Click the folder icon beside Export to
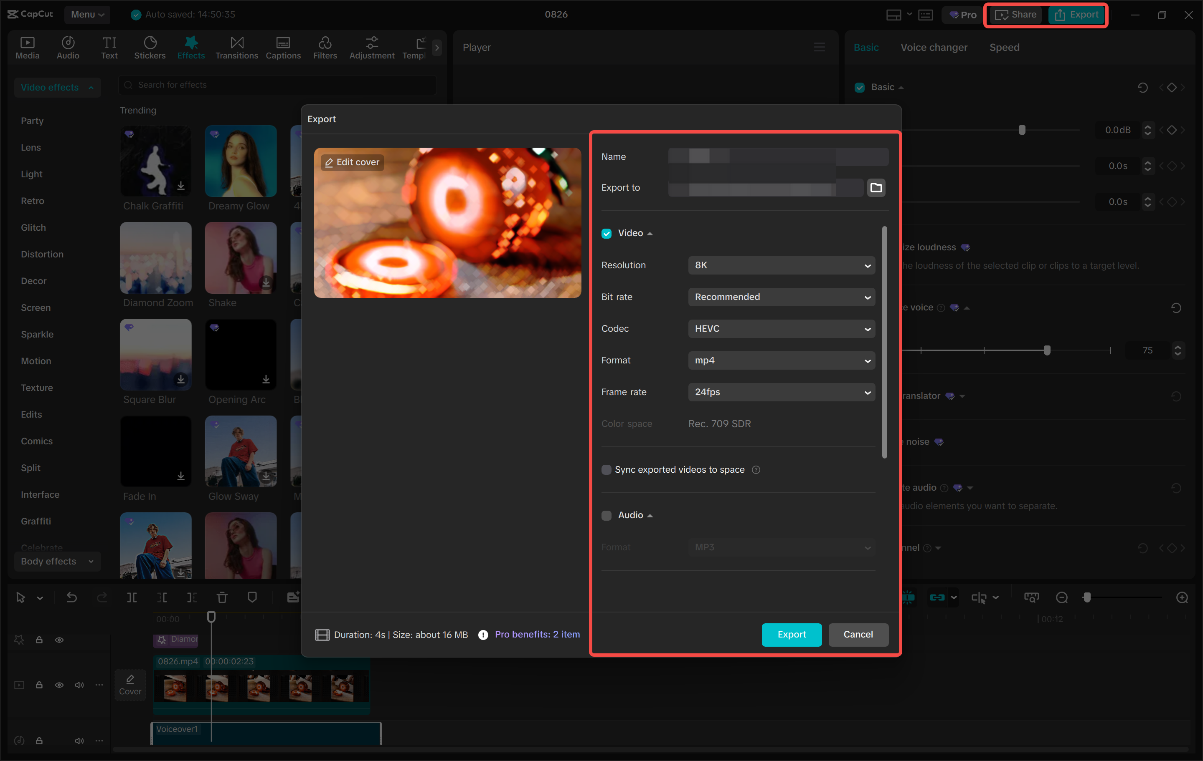 tap(876, 188)
